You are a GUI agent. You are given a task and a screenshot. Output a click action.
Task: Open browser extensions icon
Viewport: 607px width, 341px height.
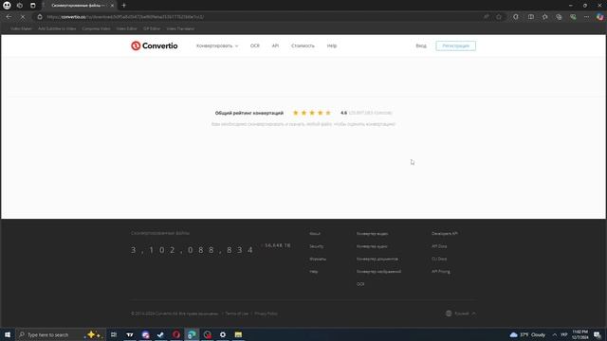coord(516,17)
